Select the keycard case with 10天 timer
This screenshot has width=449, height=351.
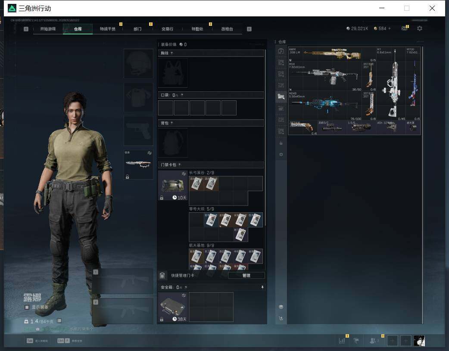[x=173, y=185]
